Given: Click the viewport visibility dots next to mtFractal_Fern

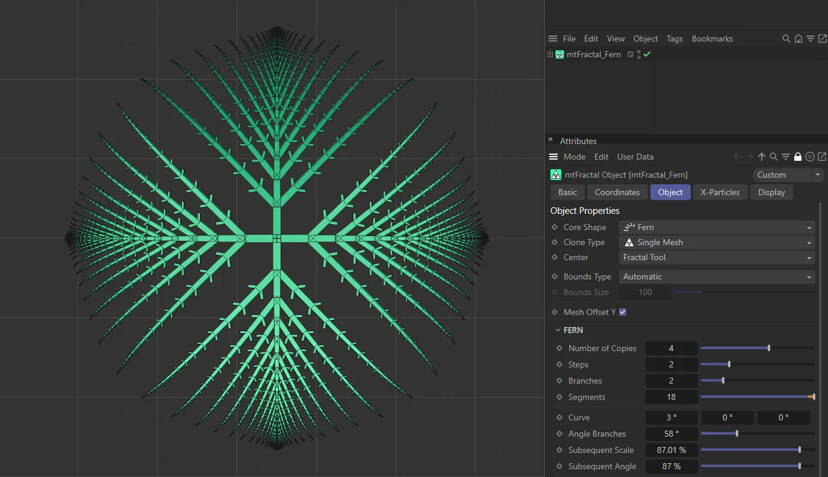Looking at the screenshot, I should 638,54.
